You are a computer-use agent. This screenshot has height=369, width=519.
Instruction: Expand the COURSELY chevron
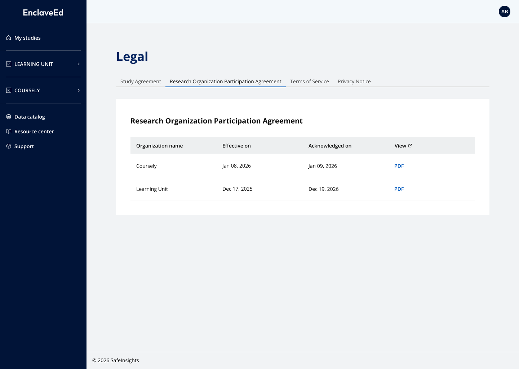click(79, 90)
